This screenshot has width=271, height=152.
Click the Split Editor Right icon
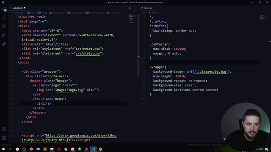point(130,8)
